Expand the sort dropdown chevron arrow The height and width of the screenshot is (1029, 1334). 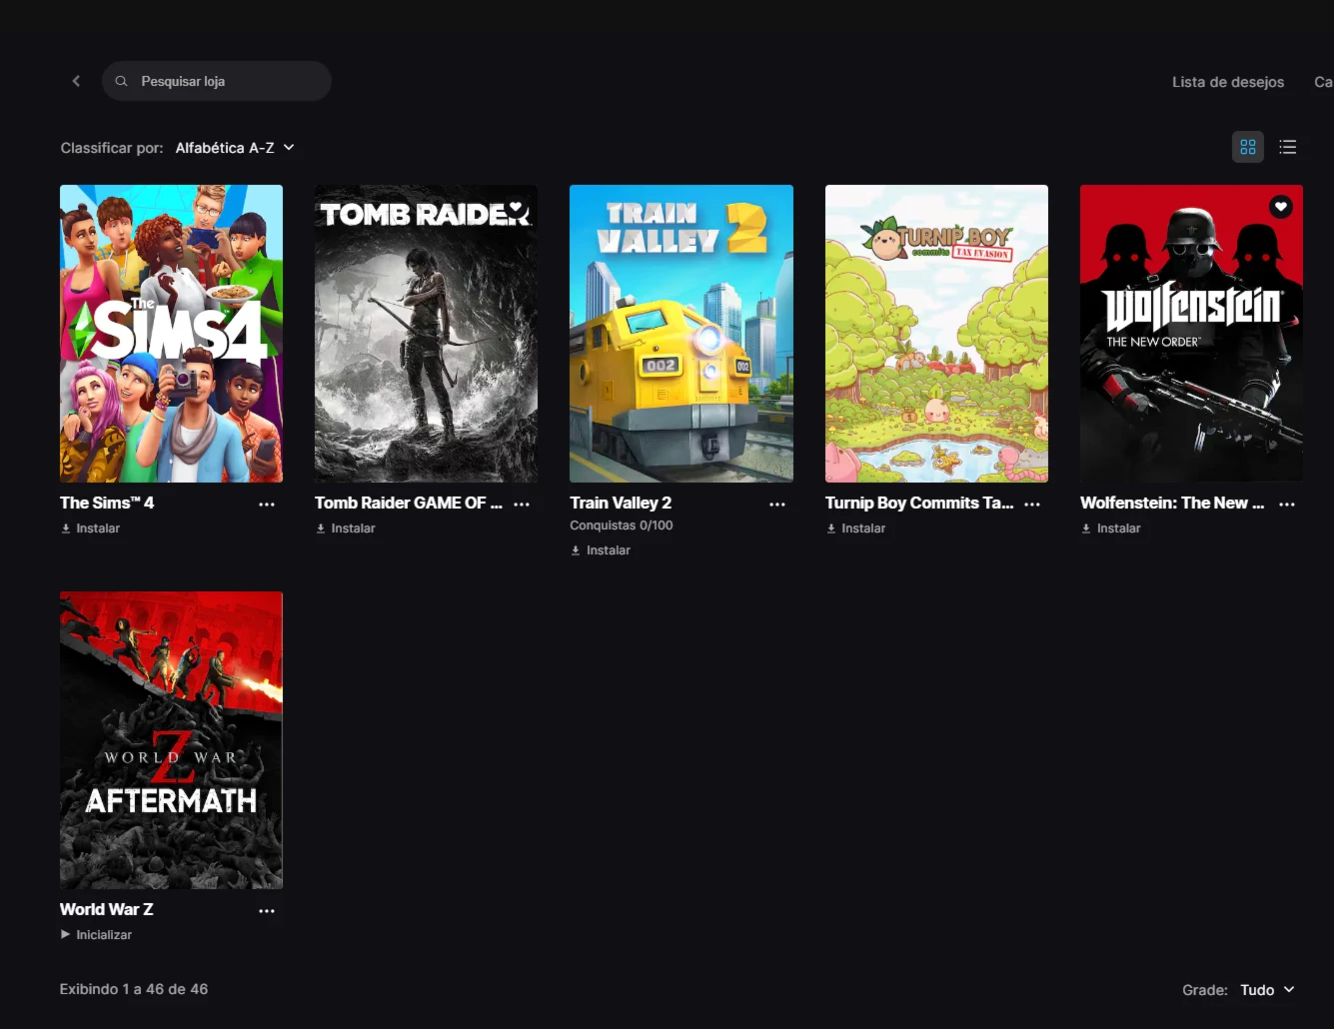[x=289, y=147]
